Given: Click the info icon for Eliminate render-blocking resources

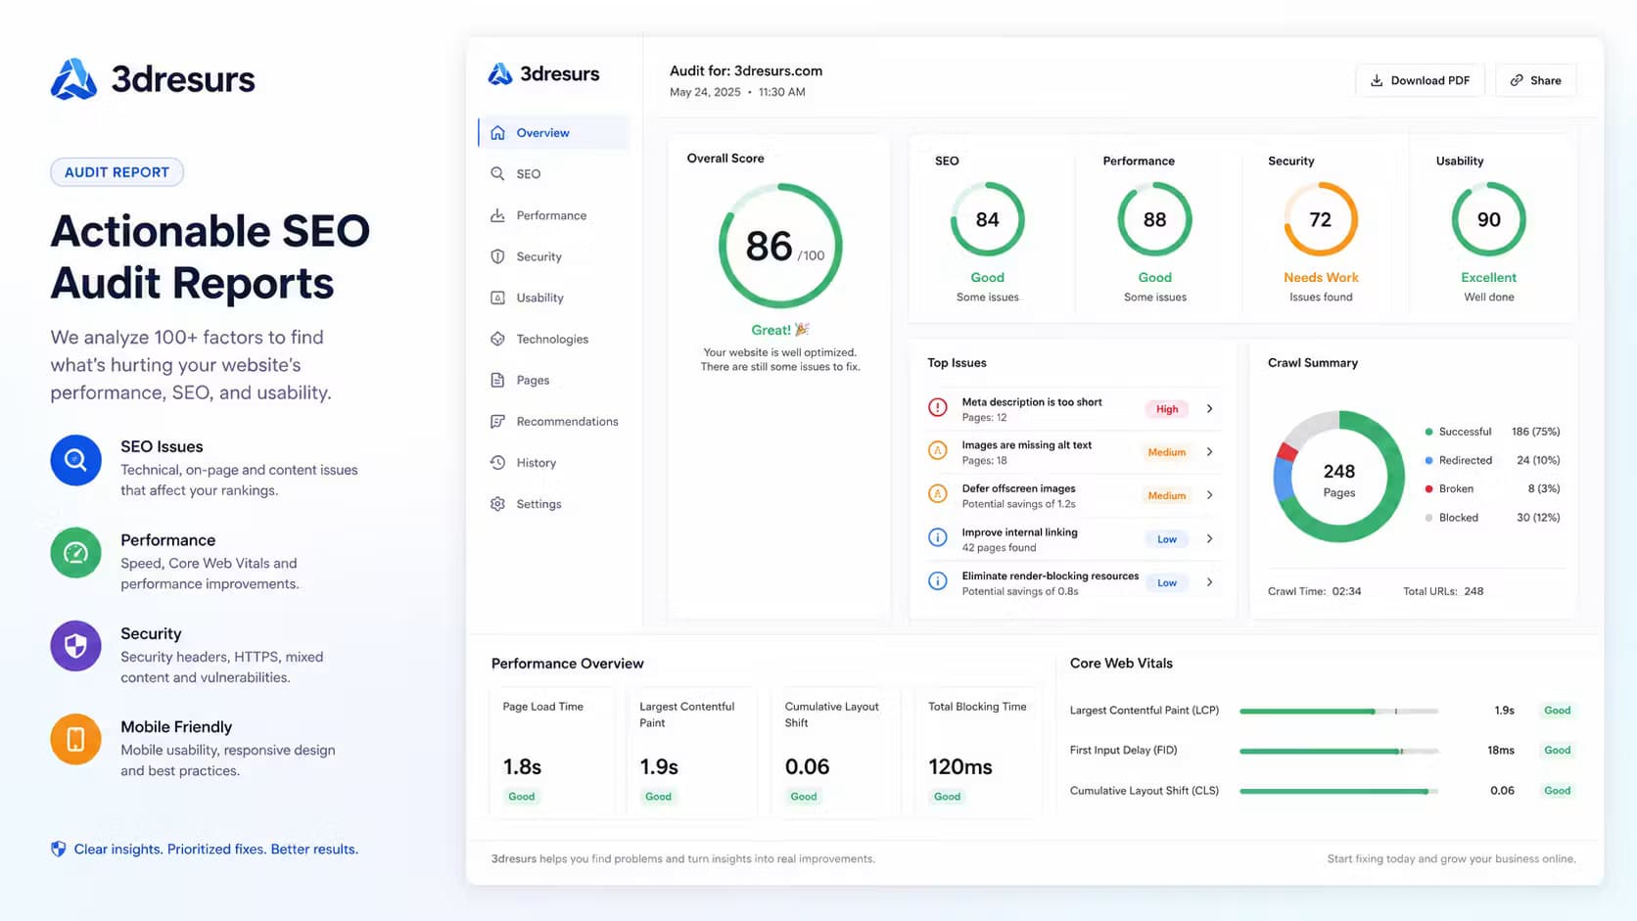Looking at the screenshot, I should tap(937, 581).
